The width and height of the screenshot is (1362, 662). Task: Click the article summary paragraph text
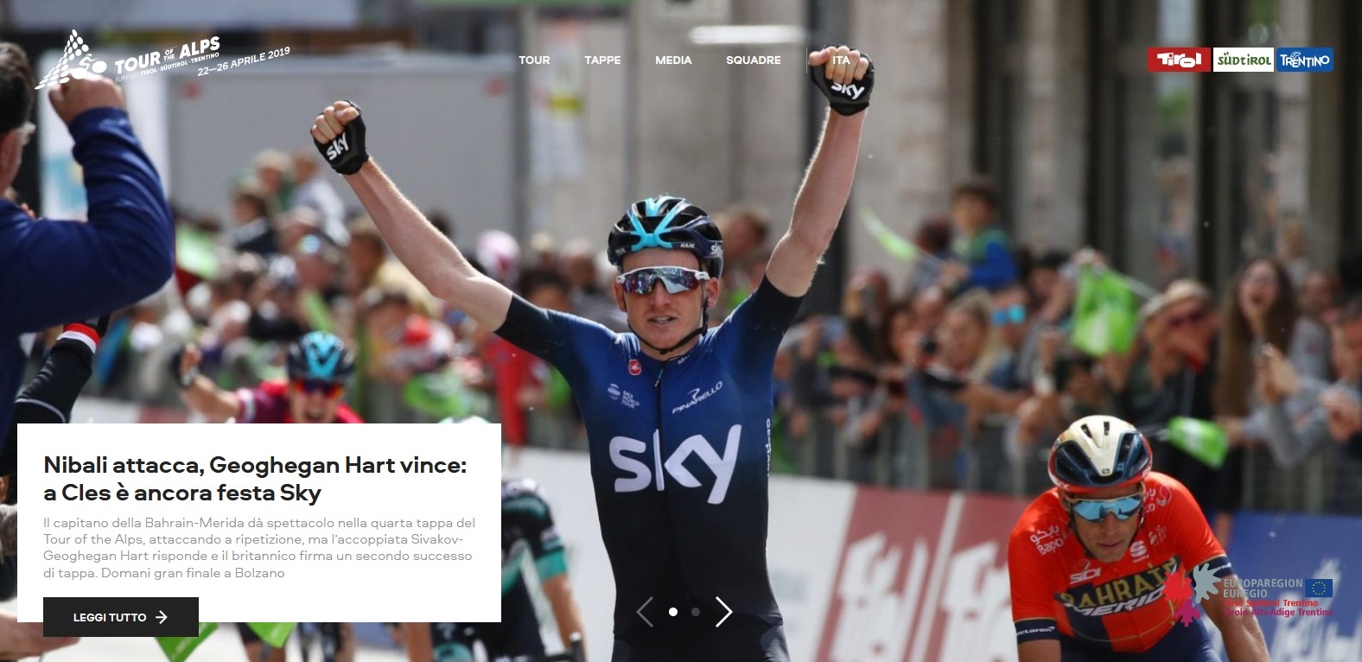point(259,548)
